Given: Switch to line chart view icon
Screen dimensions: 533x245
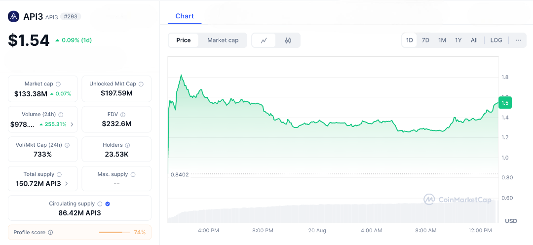Looking at the screenshot, I should pyautogui.click(x=264, y=41).
